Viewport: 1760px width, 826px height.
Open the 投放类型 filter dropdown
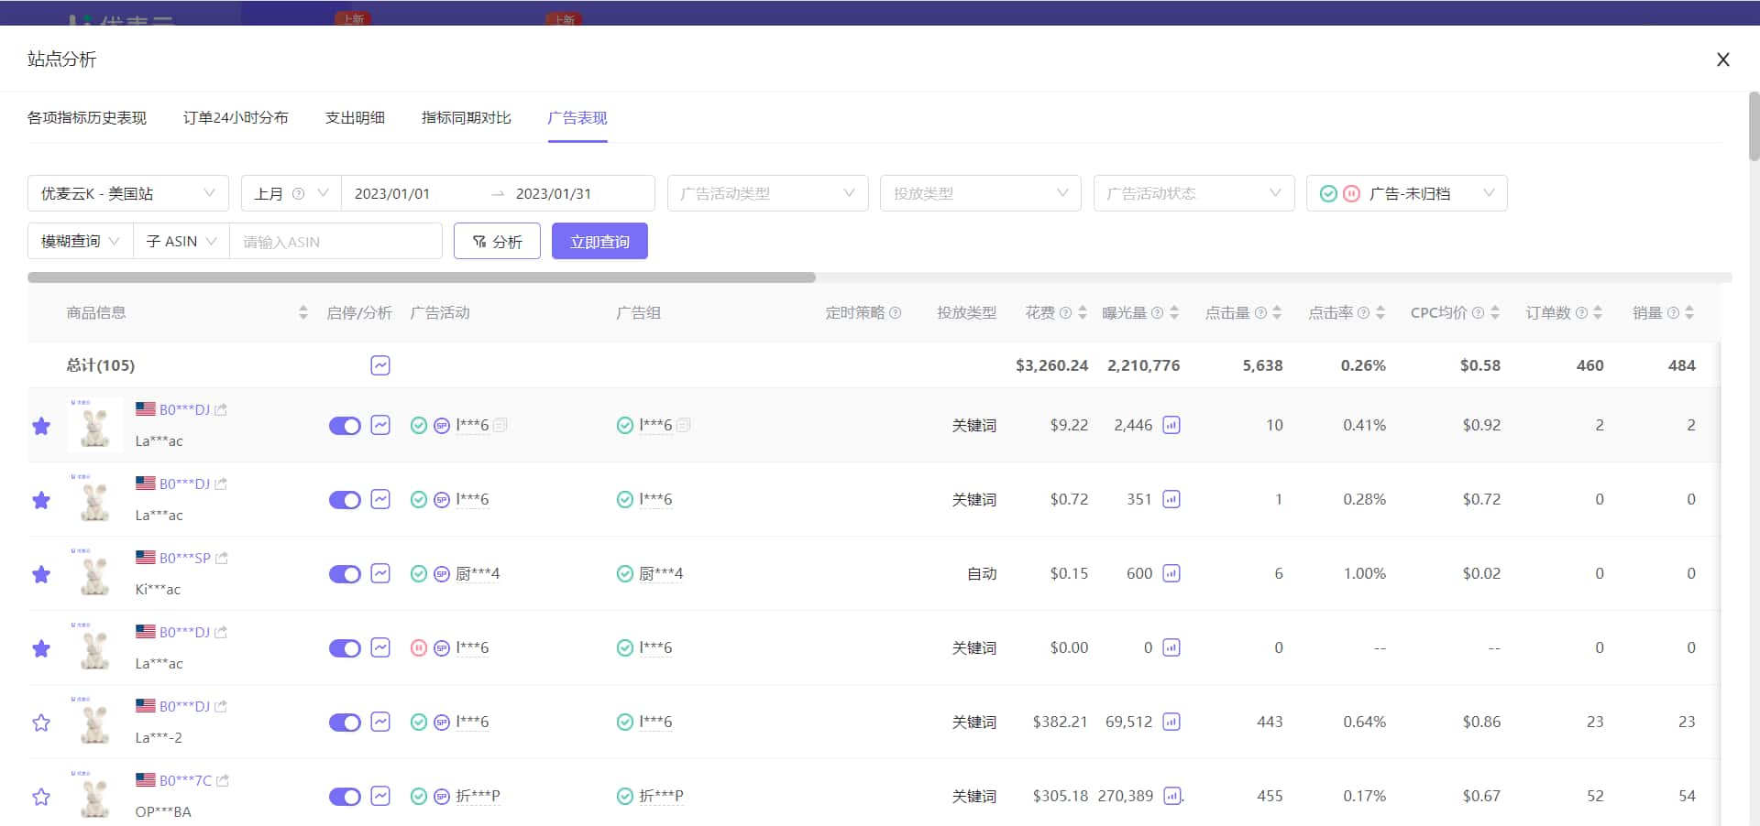click(981, 193)
